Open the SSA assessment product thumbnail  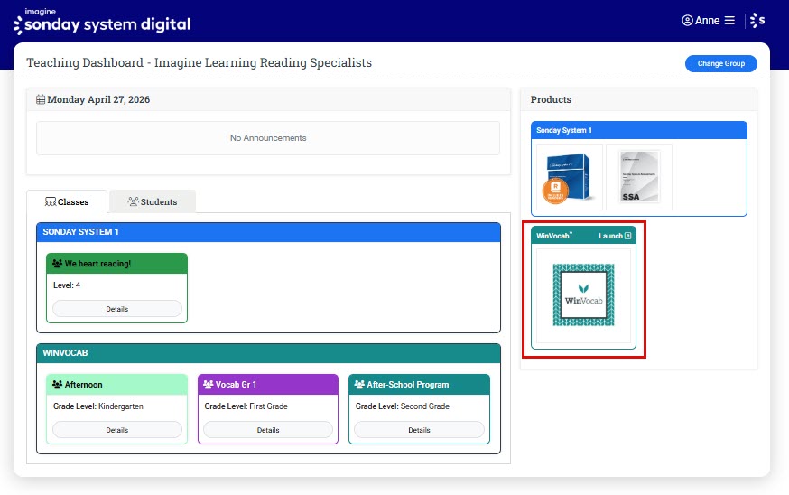click(x=639, y=177)
